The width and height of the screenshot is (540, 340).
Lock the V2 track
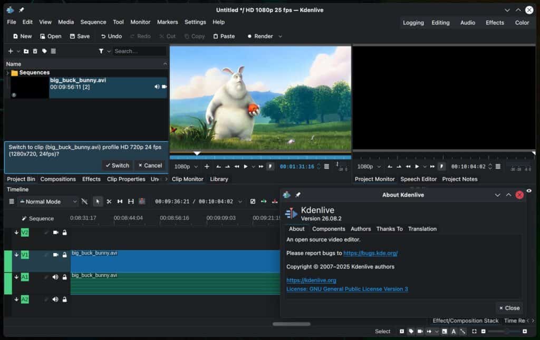(x=65, y=232)
